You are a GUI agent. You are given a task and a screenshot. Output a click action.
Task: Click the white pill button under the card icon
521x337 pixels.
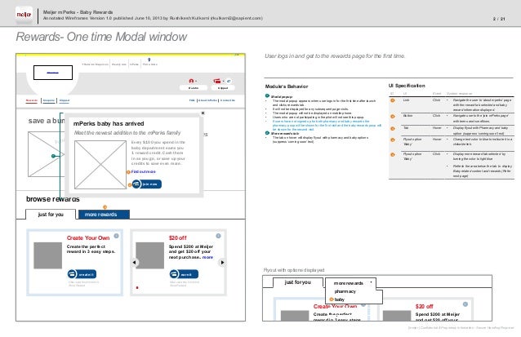click(223, 88)
